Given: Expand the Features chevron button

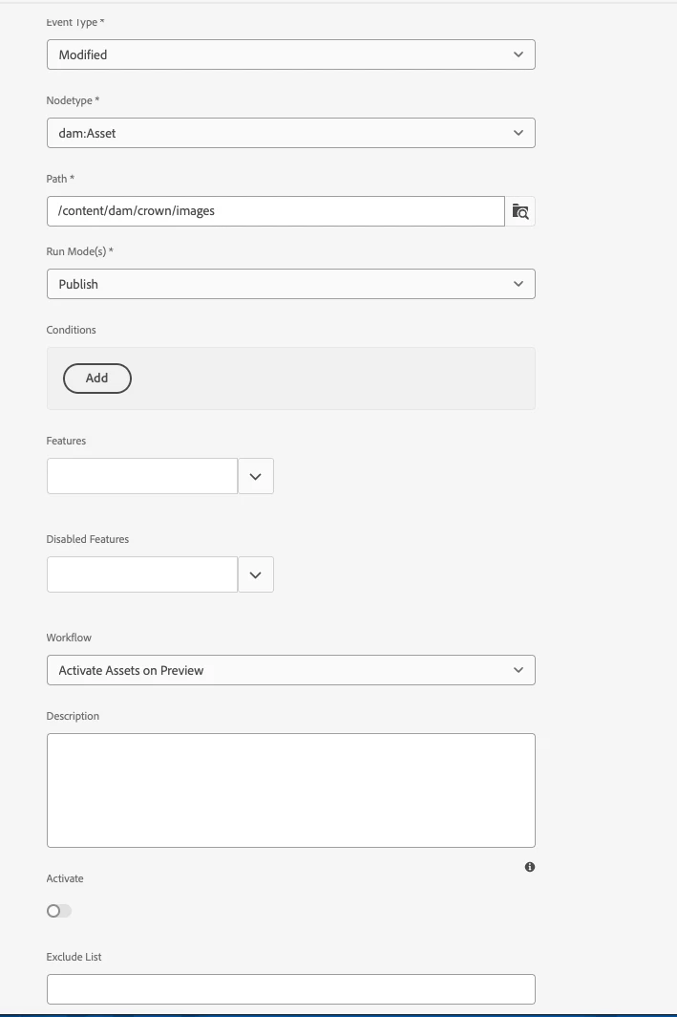Looking at the screenshot, I should coord(256,476).
